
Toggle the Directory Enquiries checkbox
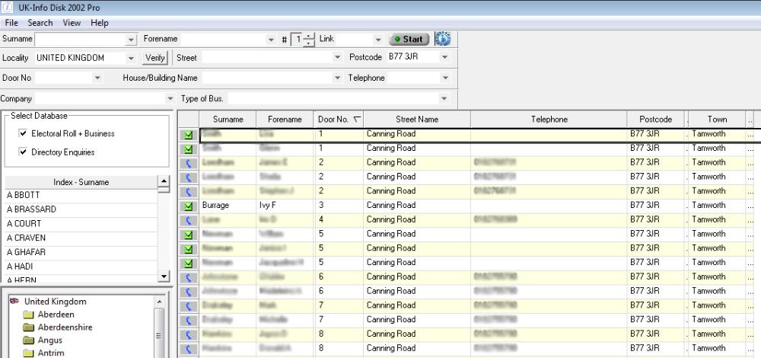click(23, 152)
